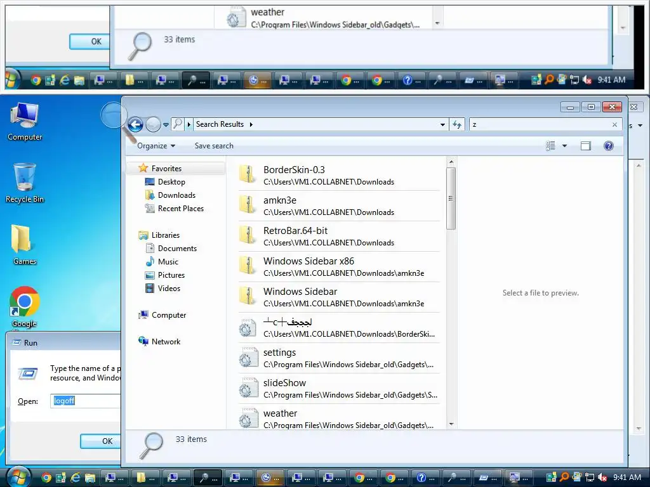Open the More view options arrow
This screenshot has width=650, height=487.
564,146
